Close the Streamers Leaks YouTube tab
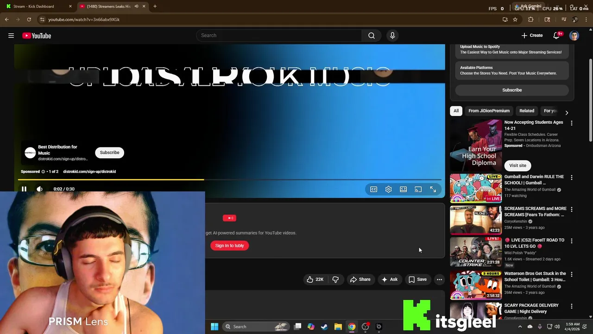Screen dimensions: 593x334 (144, 6)
